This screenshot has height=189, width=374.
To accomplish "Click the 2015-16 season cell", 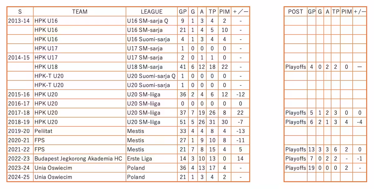I will coord(20,94).
